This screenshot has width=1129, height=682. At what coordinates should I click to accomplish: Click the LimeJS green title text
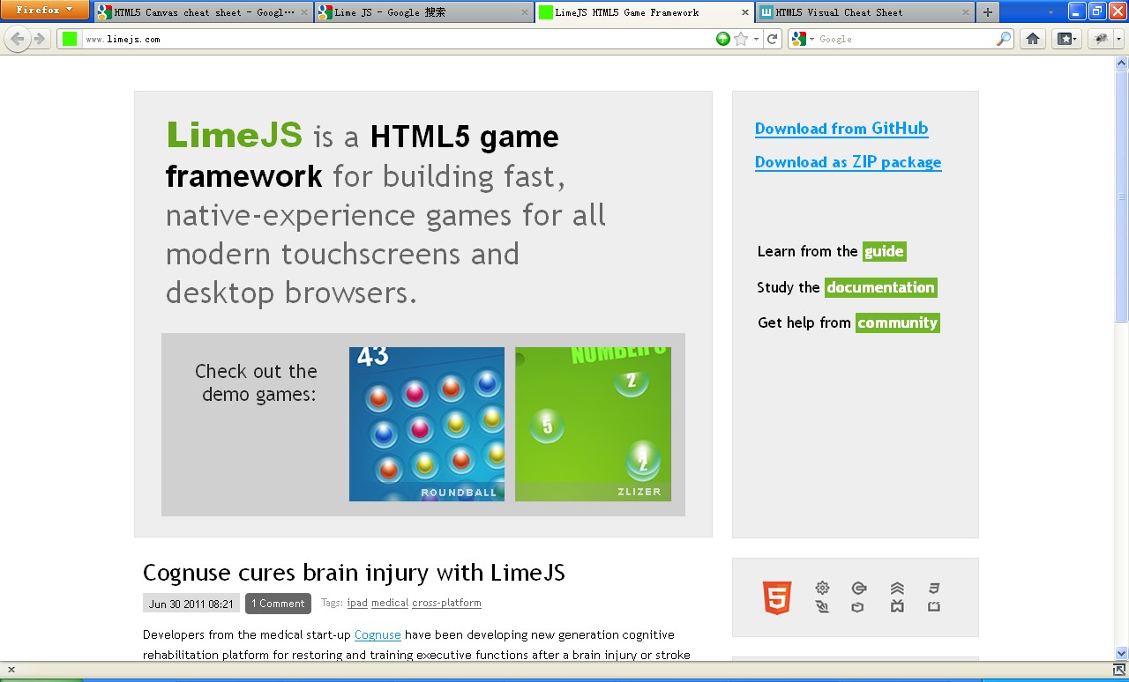tap(234, 137)
